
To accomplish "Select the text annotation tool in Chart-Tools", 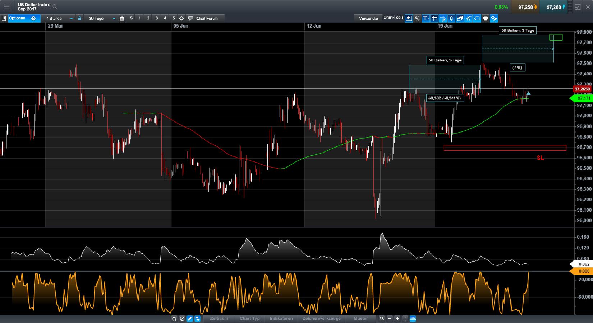I will click(426, 18).
